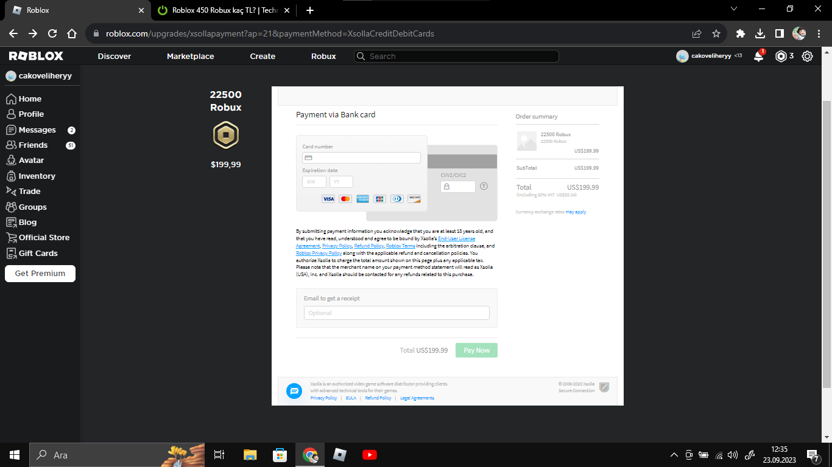Focus the CVV2/CVC2 security code field
Viewport: 832px width, 467px height.
click(458, 187)
